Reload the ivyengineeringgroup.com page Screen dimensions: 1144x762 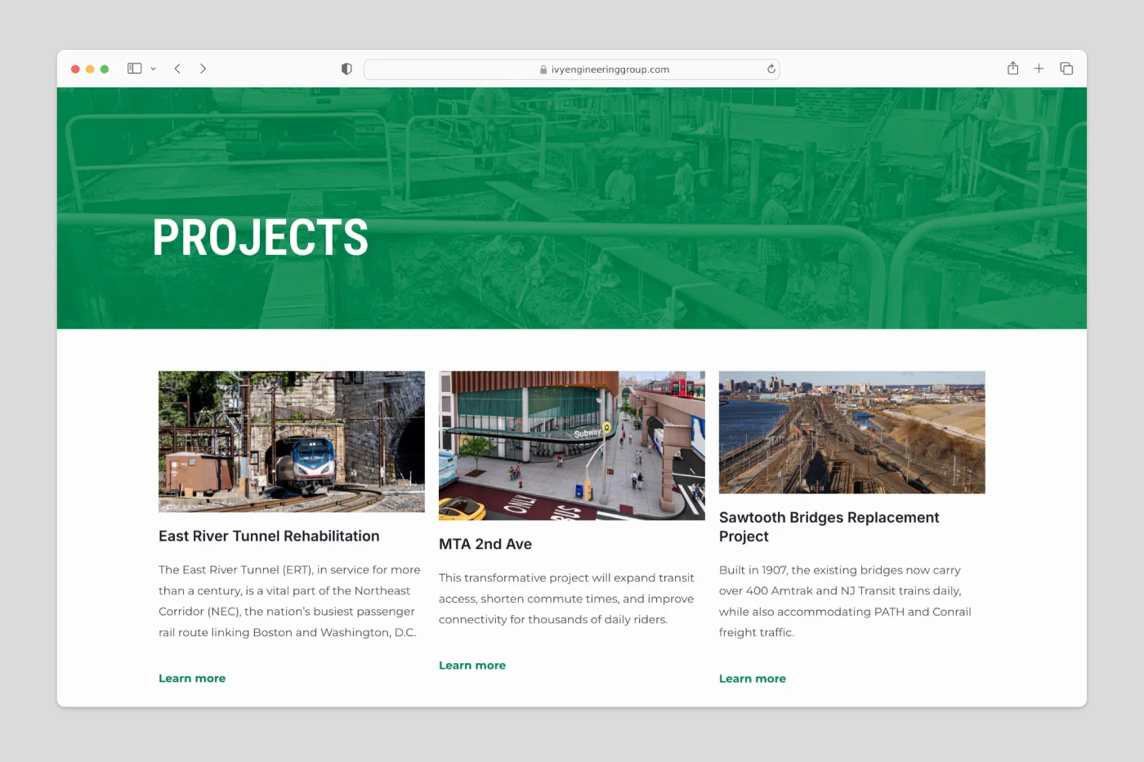[771, 69]
